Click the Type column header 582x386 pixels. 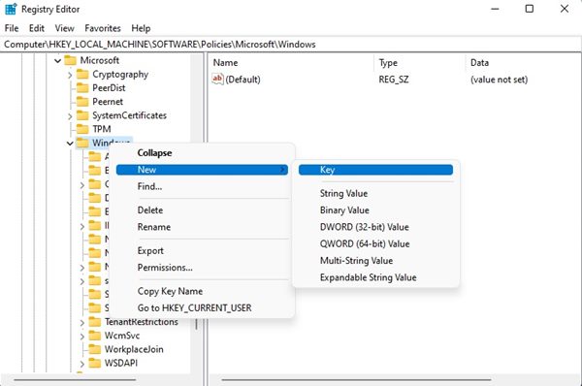419,63
